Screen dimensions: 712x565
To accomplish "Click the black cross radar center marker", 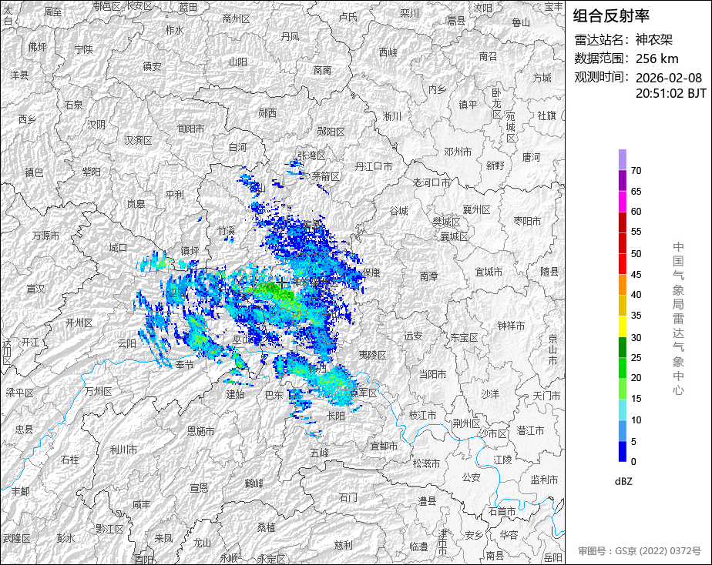I will 281,283.
